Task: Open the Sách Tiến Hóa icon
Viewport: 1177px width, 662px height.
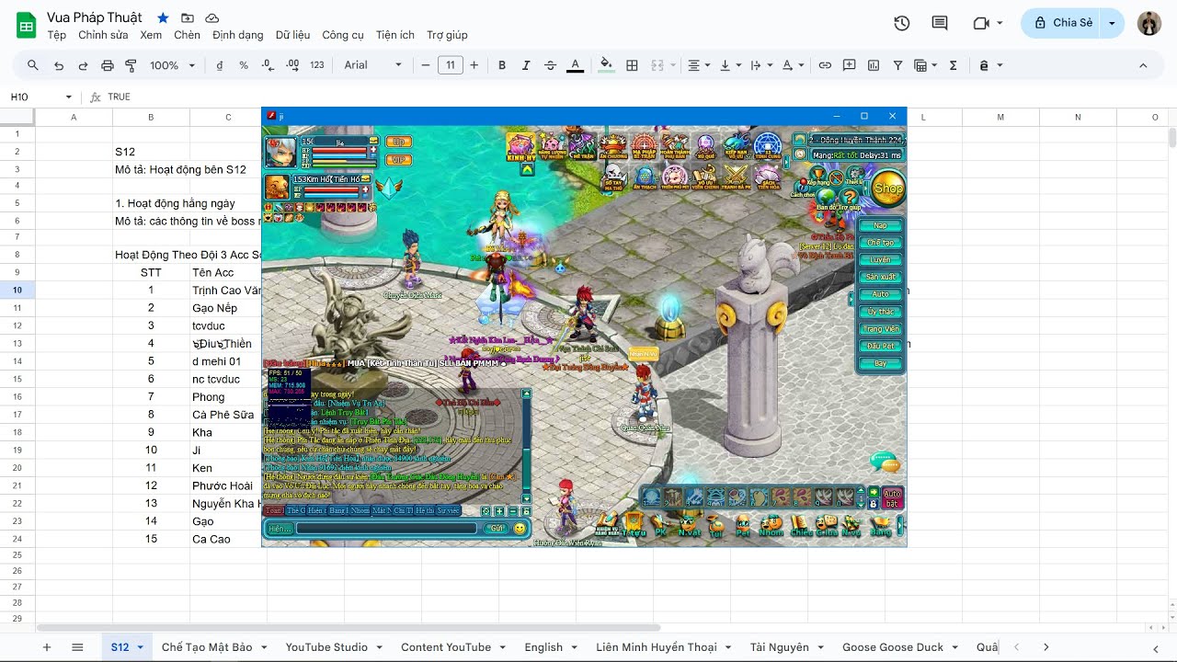Action: pyautogui.click(x=767, y=177)
